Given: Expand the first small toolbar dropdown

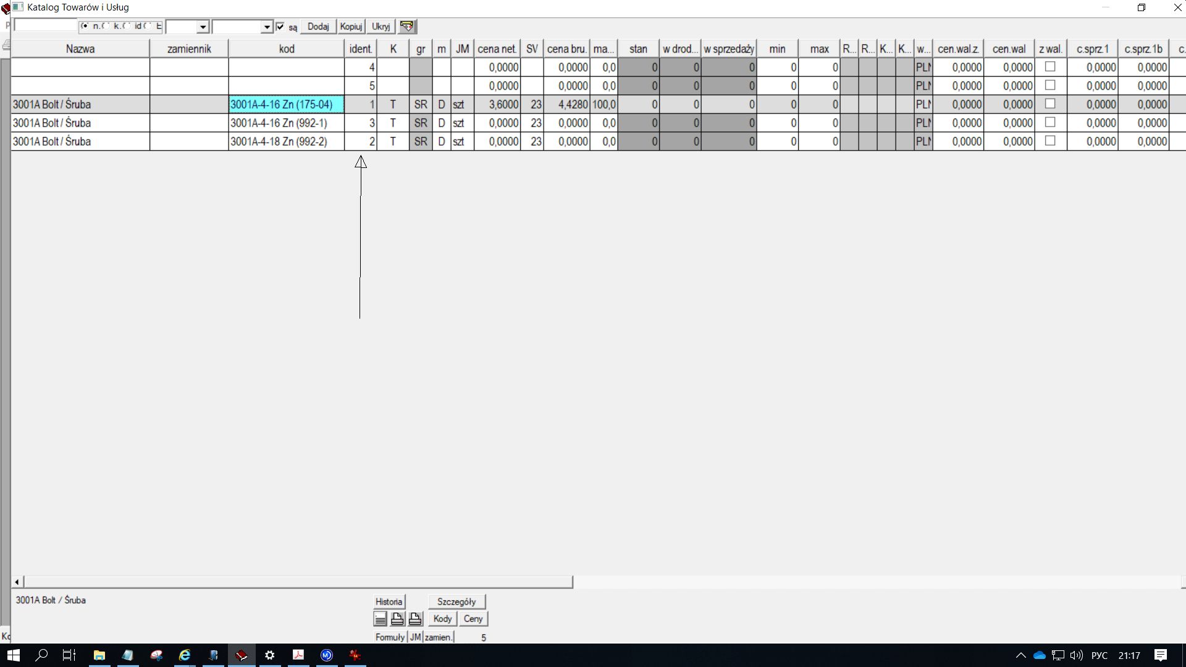Looking at the screenshot, I should click(x=203, y=27).
